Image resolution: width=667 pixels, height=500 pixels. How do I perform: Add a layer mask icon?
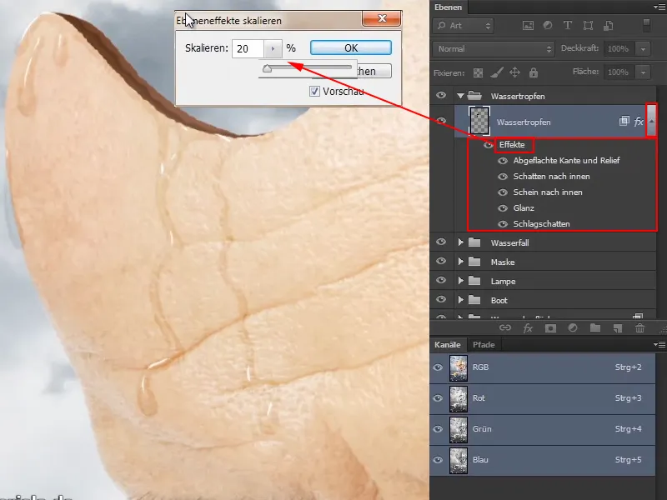(550, 327)
